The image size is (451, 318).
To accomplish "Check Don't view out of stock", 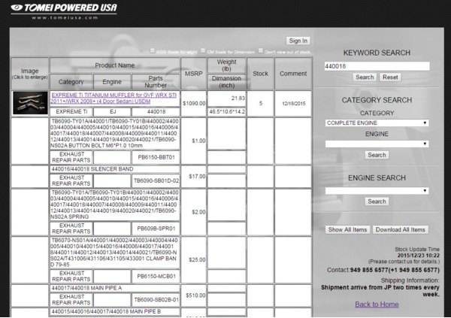I will tap(261, 50).
